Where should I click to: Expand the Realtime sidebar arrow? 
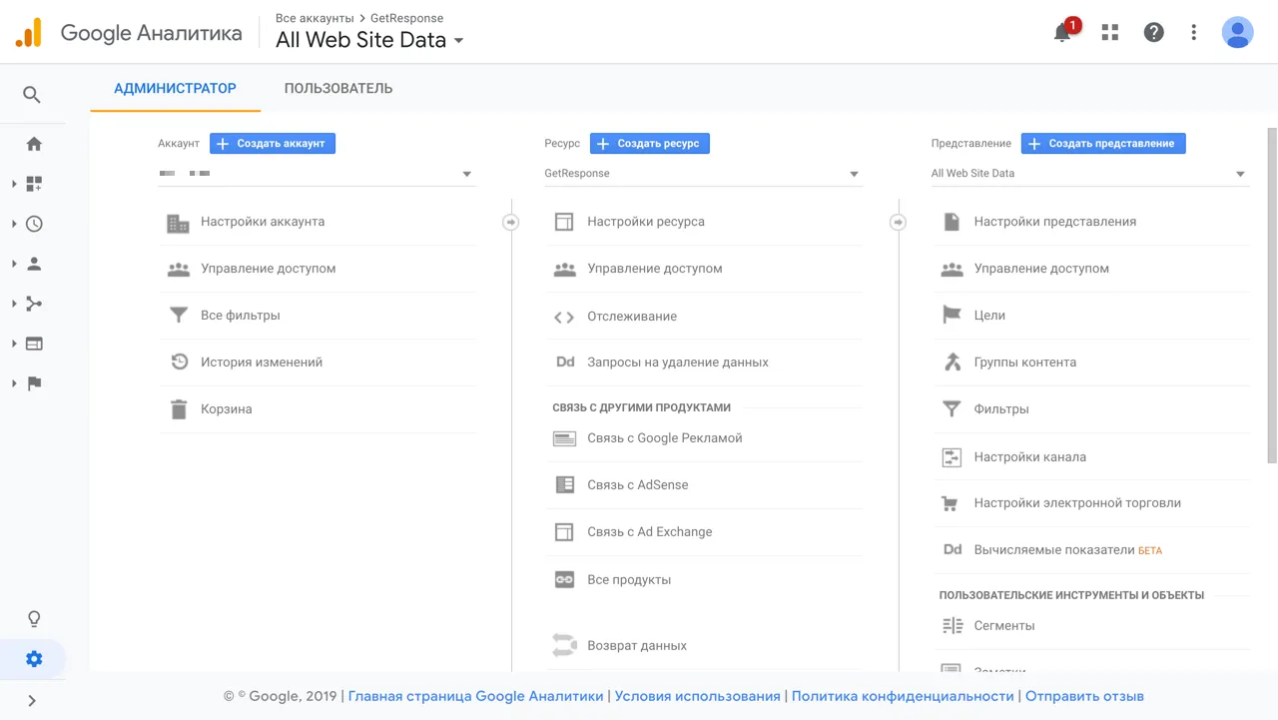(14, 224)
